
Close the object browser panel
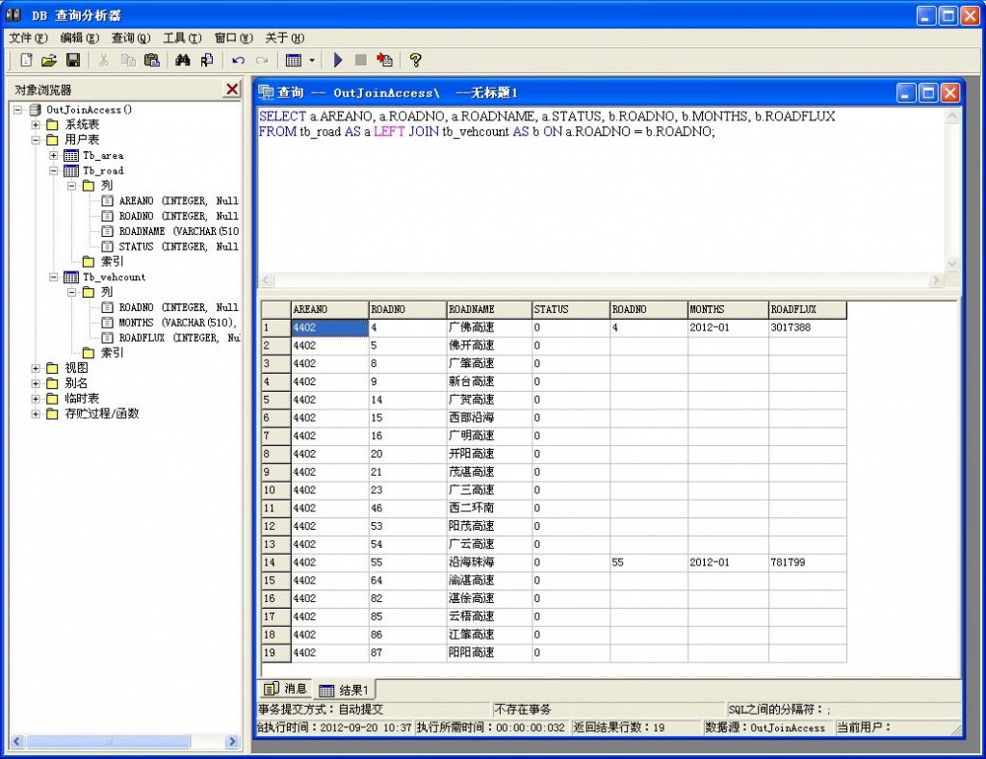pyautogui.click(x=231, y=89)
